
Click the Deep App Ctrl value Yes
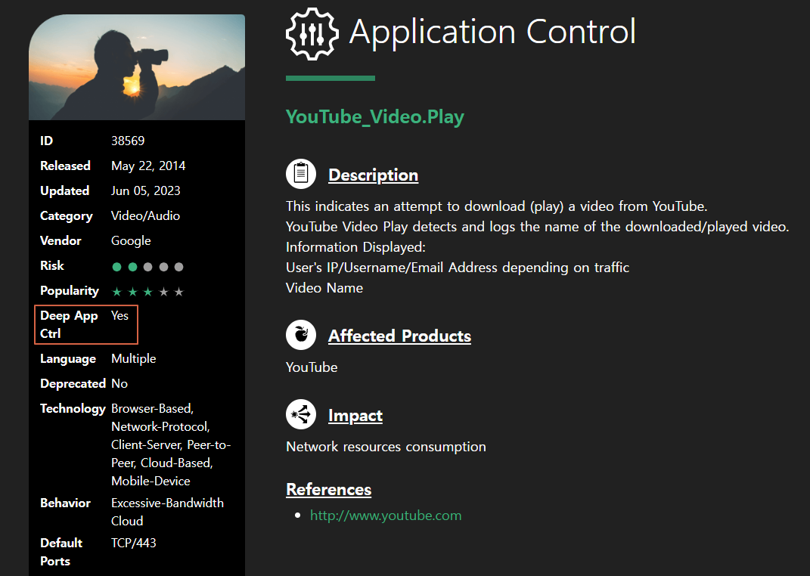point(119,316)
